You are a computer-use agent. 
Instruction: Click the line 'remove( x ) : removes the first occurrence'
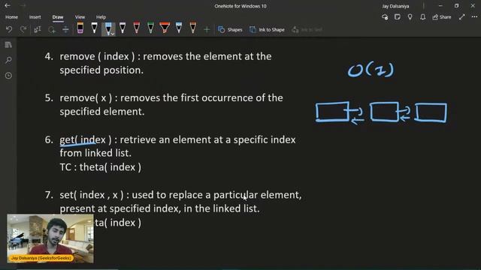[x=171, y=98]
